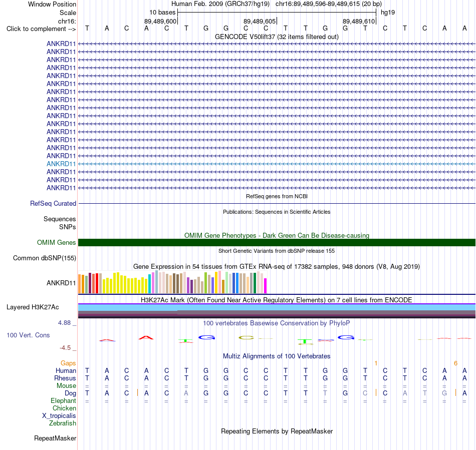Click the Sequences track label
This screenshot has width=476, height=450.
(60, 219)
